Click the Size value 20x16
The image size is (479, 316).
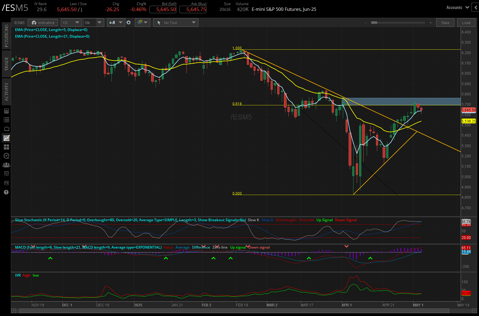point(225,9)
